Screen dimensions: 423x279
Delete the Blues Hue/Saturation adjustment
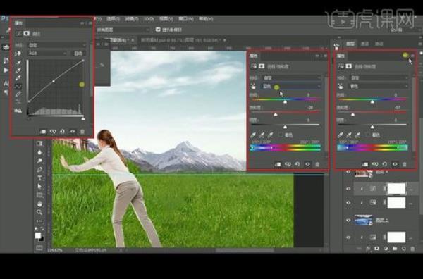coord(317,164)
